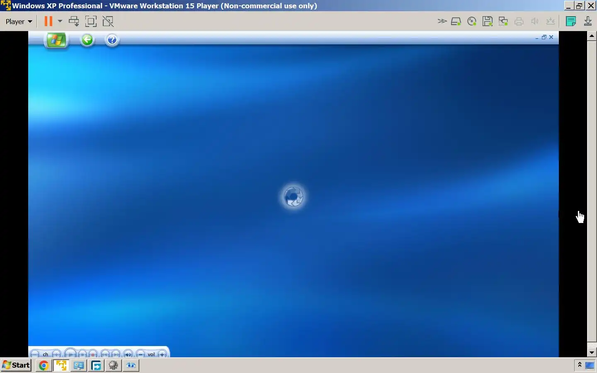
Task: Raise volume with vol plus button
Action: click(x=163, y=354)
